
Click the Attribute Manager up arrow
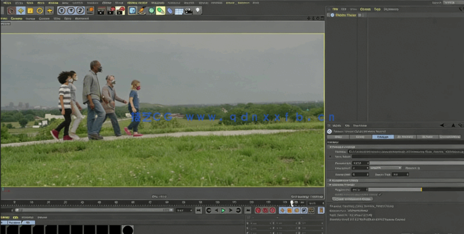(453, 125)
